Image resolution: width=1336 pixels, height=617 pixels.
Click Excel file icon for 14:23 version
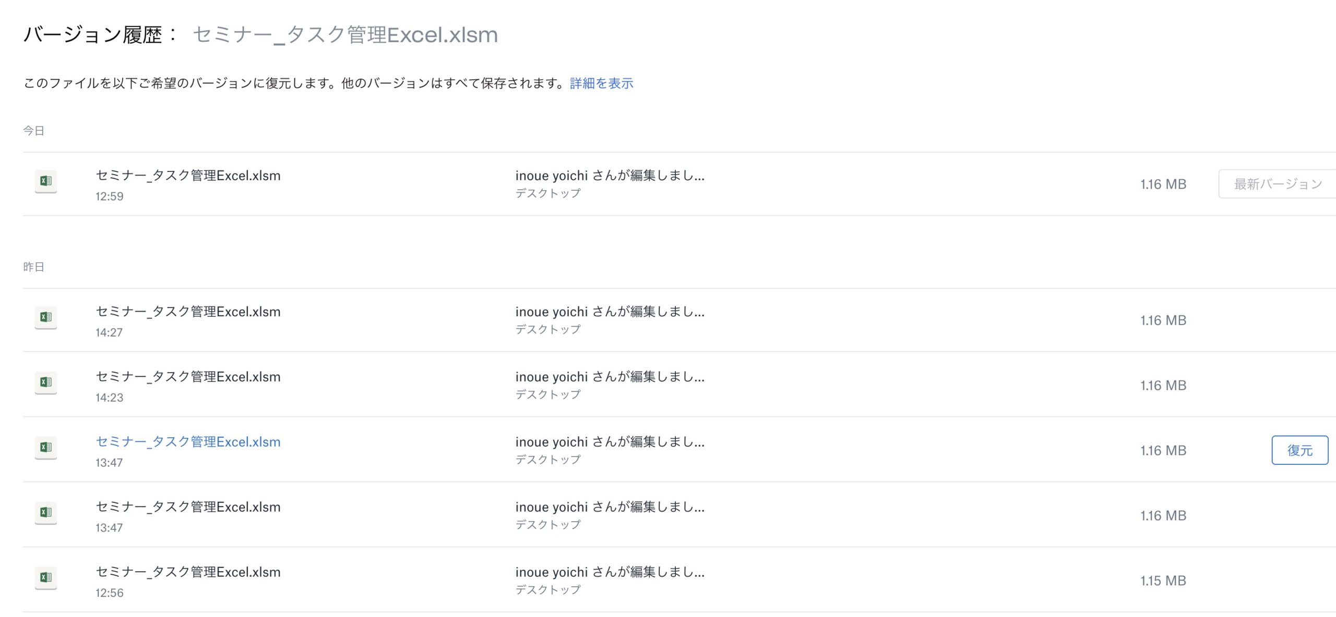[46, 382]
